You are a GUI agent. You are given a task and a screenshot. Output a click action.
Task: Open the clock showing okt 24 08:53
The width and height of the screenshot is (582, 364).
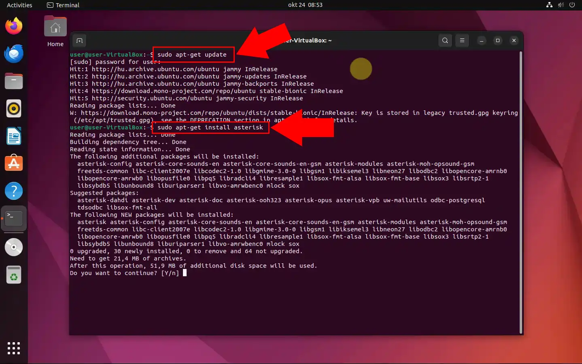click(305, 5)
